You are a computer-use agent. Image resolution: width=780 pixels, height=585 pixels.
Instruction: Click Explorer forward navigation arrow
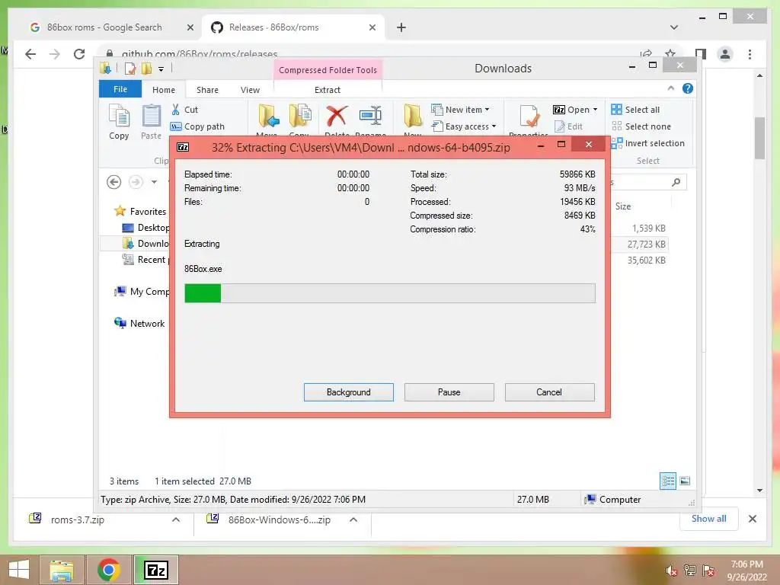coord(136,182)
